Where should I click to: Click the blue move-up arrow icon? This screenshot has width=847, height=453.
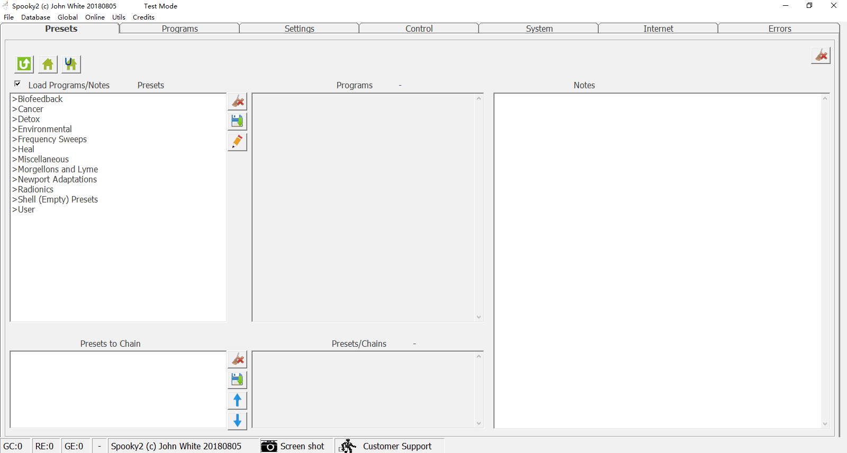[x=237, y=400]
